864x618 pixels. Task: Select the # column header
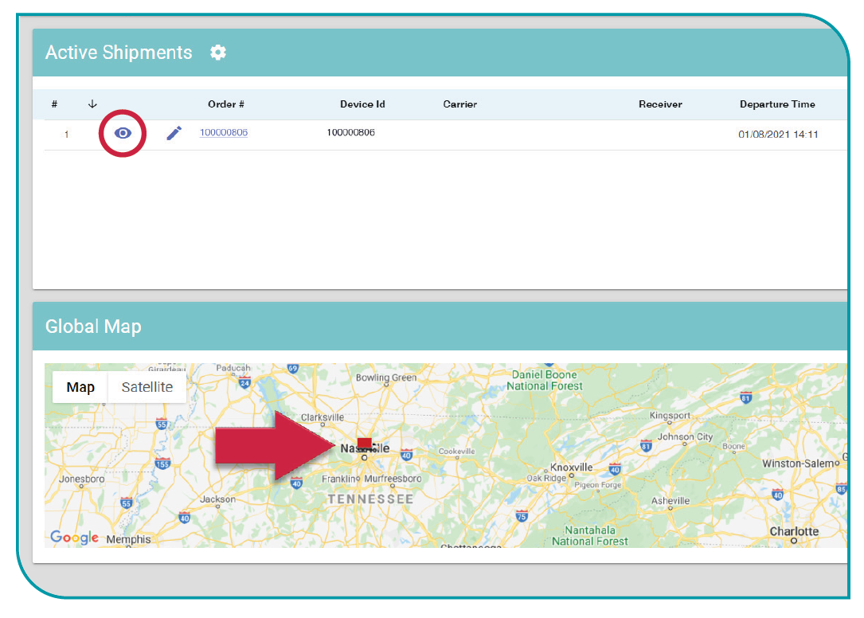point(54,104)
